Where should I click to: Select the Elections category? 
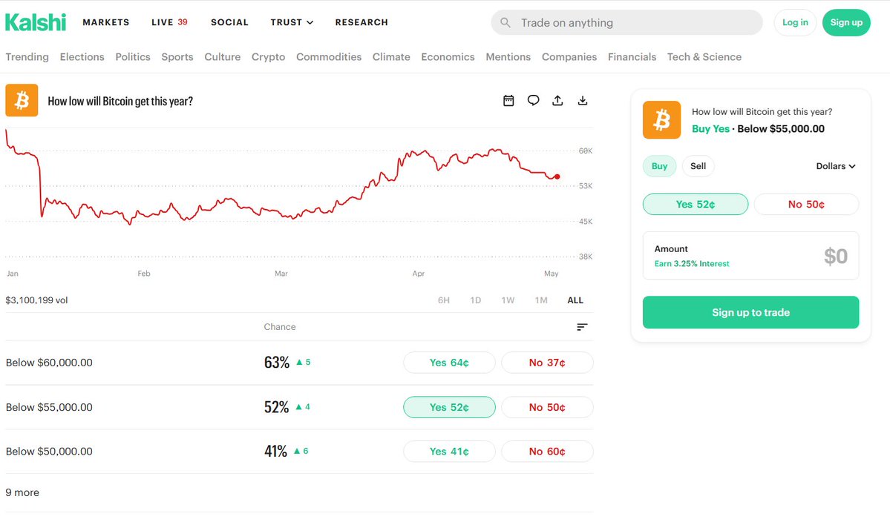82,56
